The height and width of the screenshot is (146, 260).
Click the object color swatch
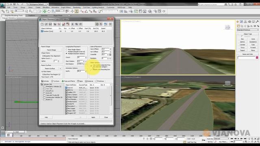257,58
